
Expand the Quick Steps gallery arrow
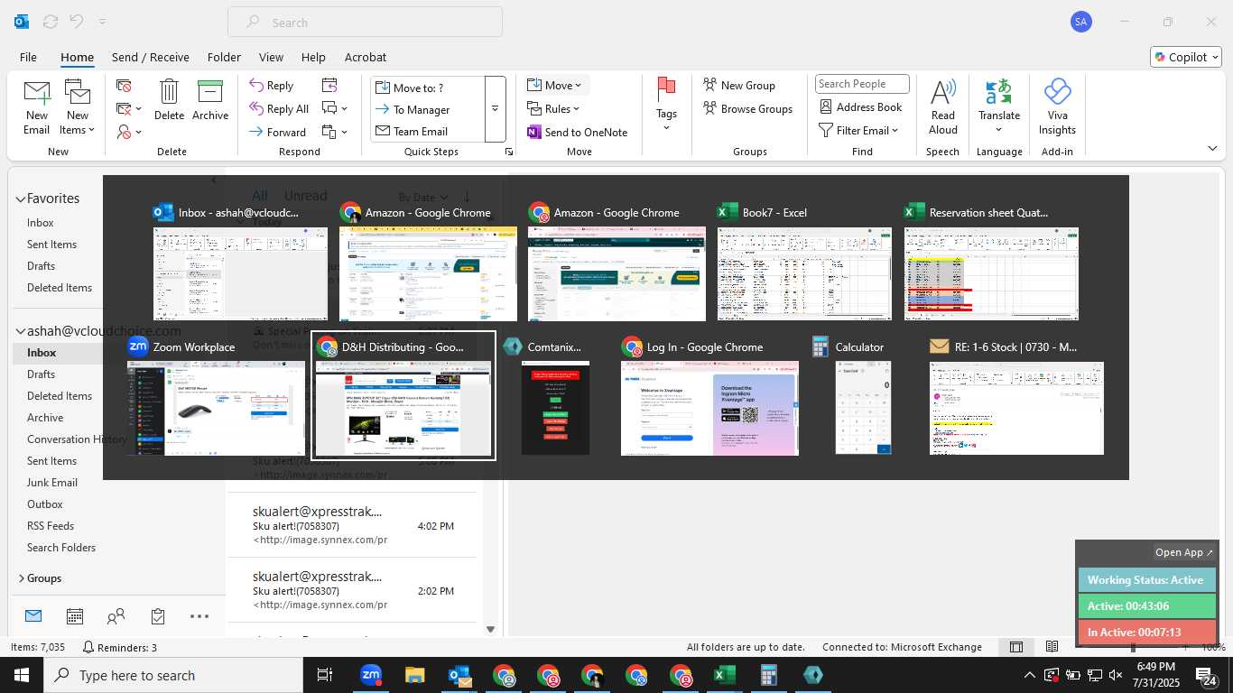(x=495, y=109)
